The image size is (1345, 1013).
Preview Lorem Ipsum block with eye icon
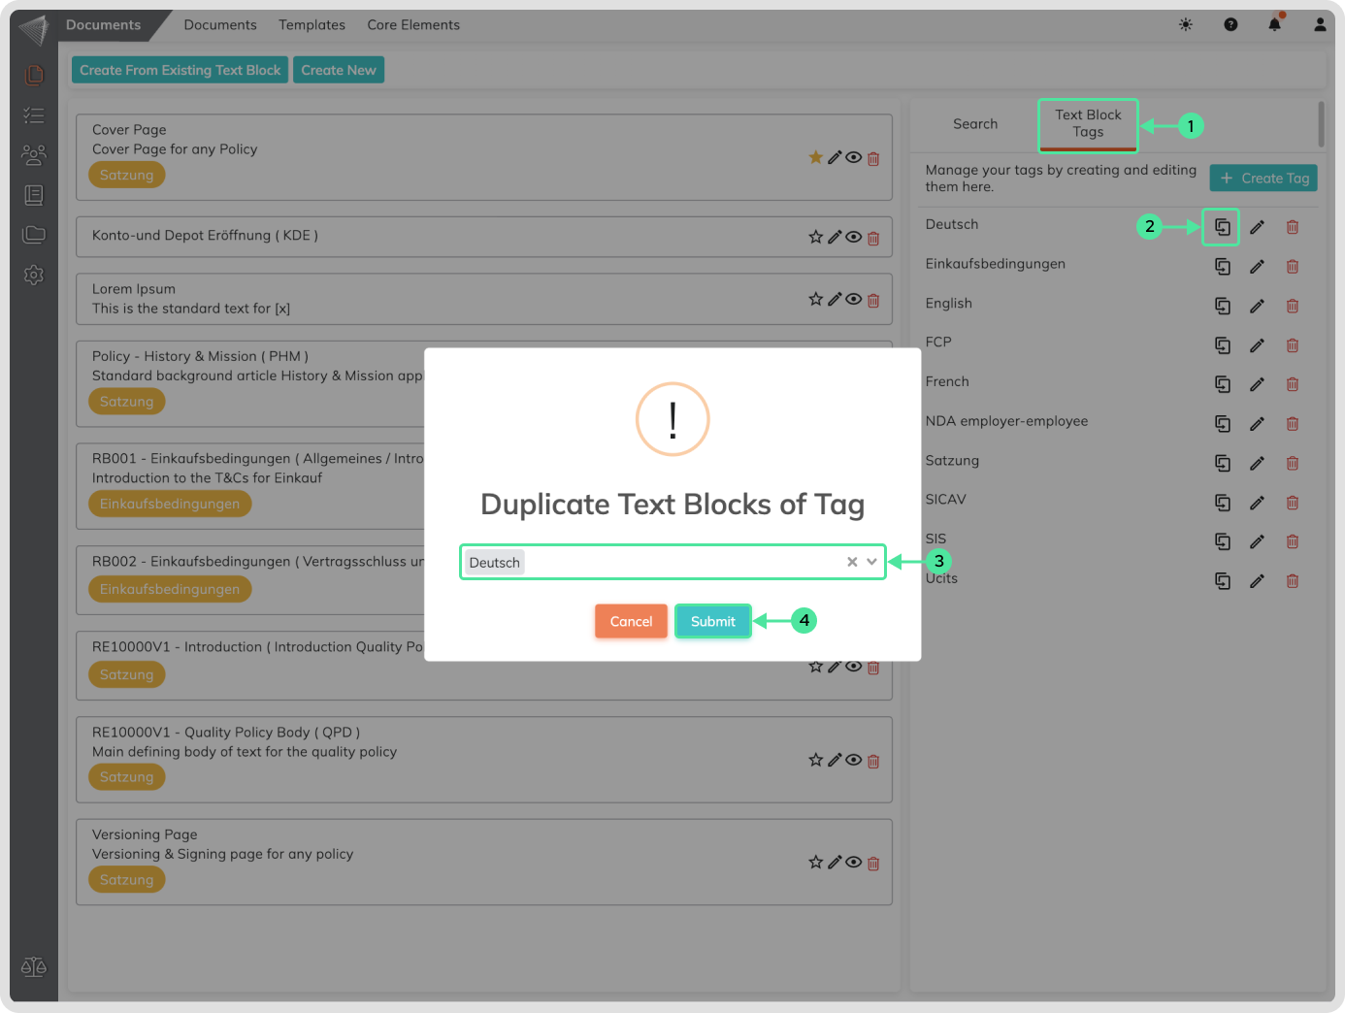tap(853, 299)
